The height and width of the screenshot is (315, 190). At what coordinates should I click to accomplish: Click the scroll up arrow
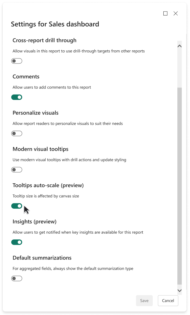click(x=180, y=46)
